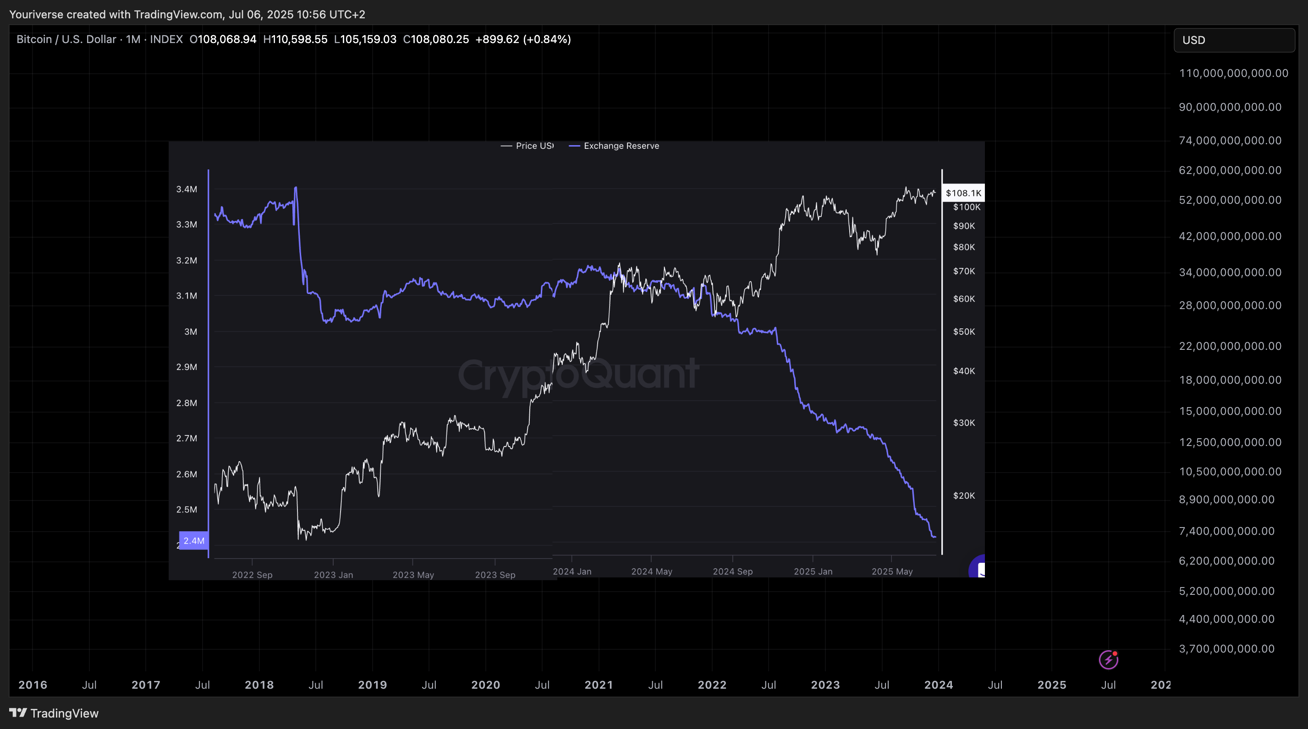Click the 5,200,000,000.00 price axis label
Image resolution: width=1308 pixels, height=729 pixels.
pos(1226,591)
